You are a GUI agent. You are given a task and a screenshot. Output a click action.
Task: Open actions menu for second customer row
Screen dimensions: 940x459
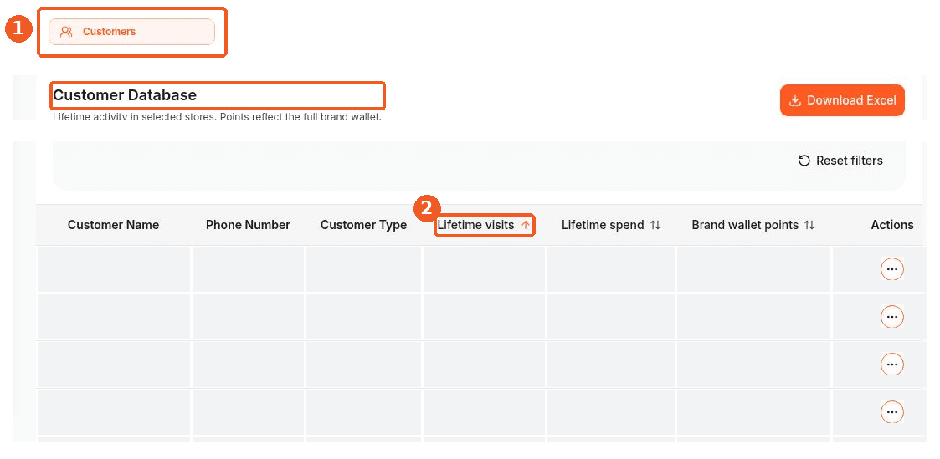point(892,317)
